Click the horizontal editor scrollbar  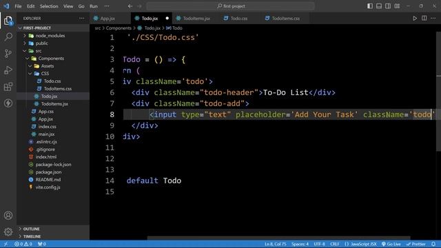(x=278, y=238)
